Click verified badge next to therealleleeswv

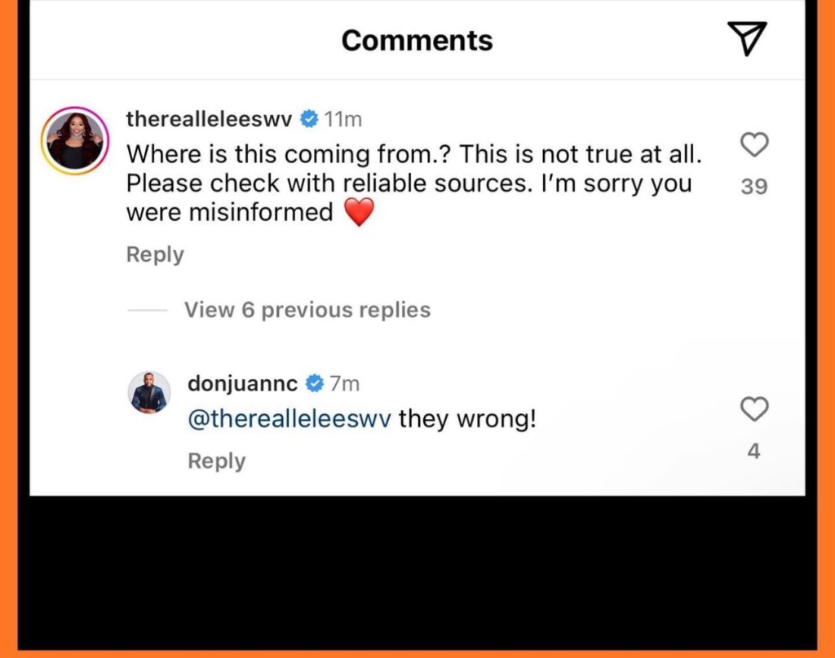coord(309,119)
